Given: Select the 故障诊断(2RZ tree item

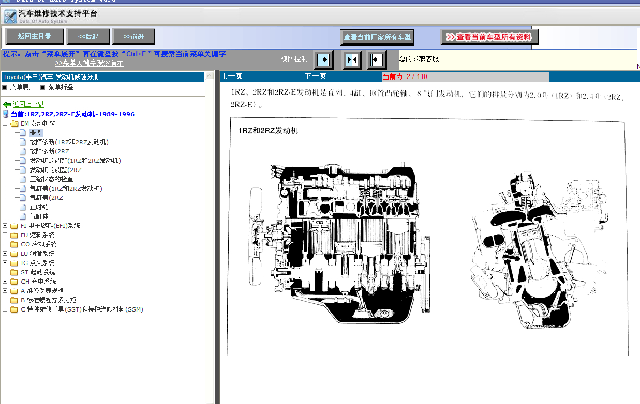Looking at the screenshot, I should 49,151.
